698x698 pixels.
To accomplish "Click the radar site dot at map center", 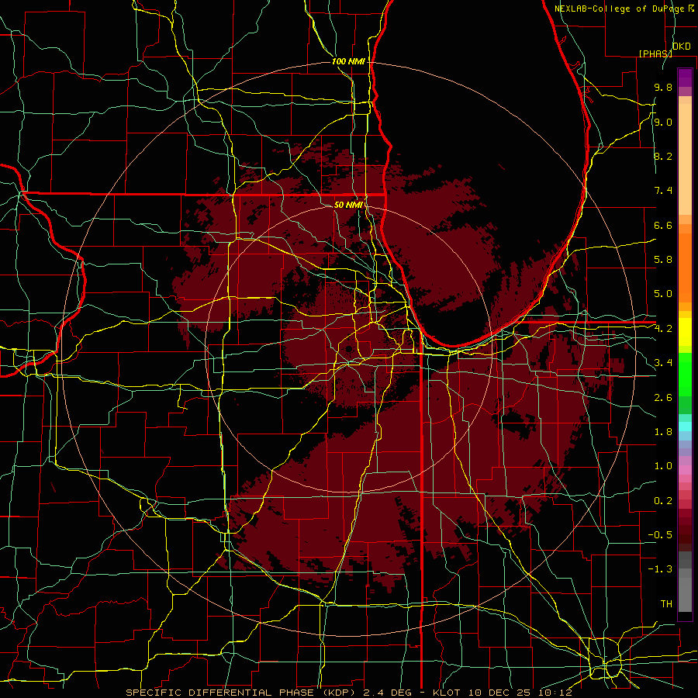I will point(348,349).
